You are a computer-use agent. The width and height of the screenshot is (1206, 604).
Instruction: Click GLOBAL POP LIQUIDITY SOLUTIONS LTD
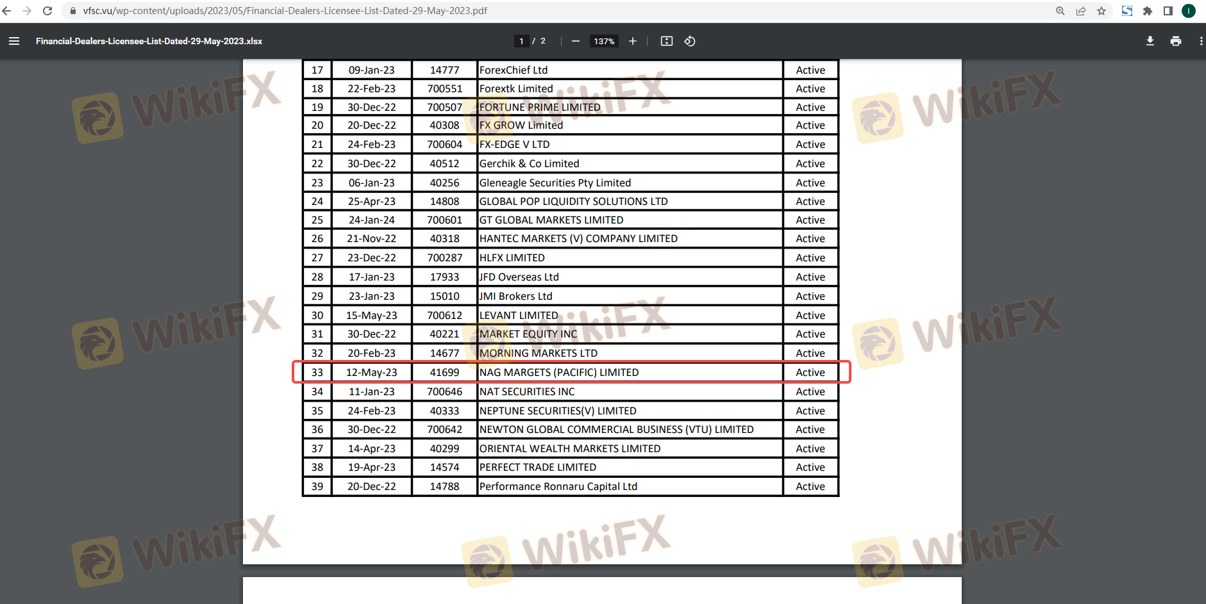[574, 201]
